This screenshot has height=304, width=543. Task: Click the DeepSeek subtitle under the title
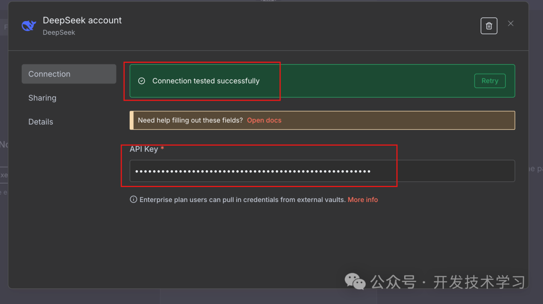[x=59, y=33]
